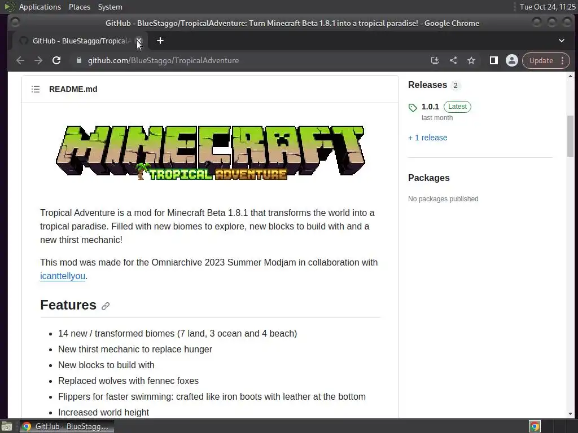This screenshot has width=578, height=433.
Task: Open the Places menu
Action: [x=79, y=7]
